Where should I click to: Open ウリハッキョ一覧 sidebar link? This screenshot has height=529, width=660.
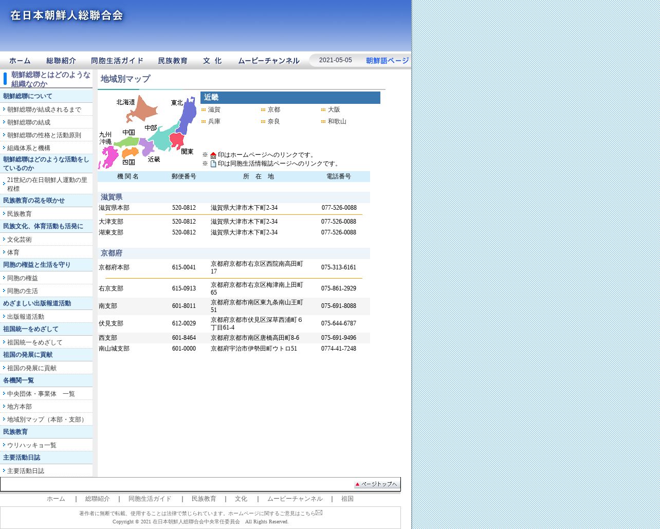(32, 445)
